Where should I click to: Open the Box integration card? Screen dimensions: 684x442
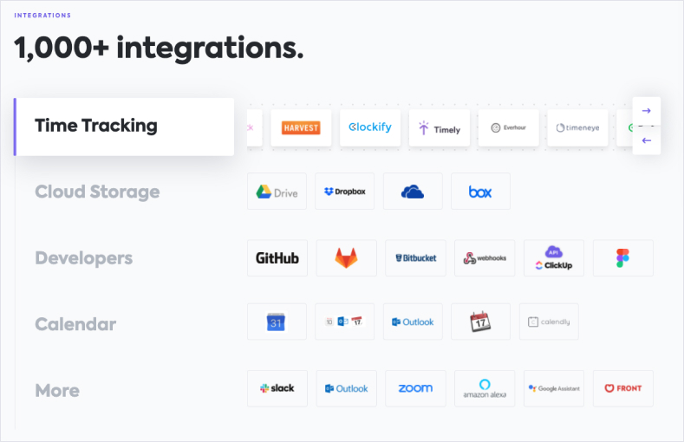[481, 192]
